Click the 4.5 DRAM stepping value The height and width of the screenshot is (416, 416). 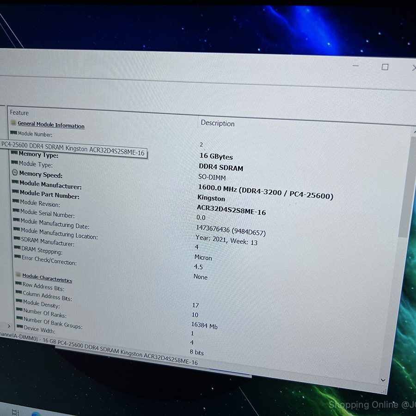(x=198, y=267)
